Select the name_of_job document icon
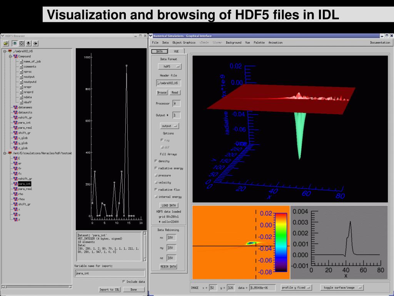394x296 pixels. pos(21,61)
